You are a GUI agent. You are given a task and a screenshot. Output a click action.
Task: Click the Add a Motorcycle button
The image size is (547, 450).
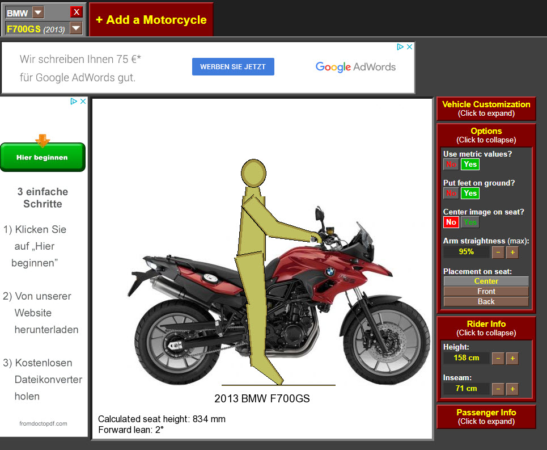[x=151, y=20]
